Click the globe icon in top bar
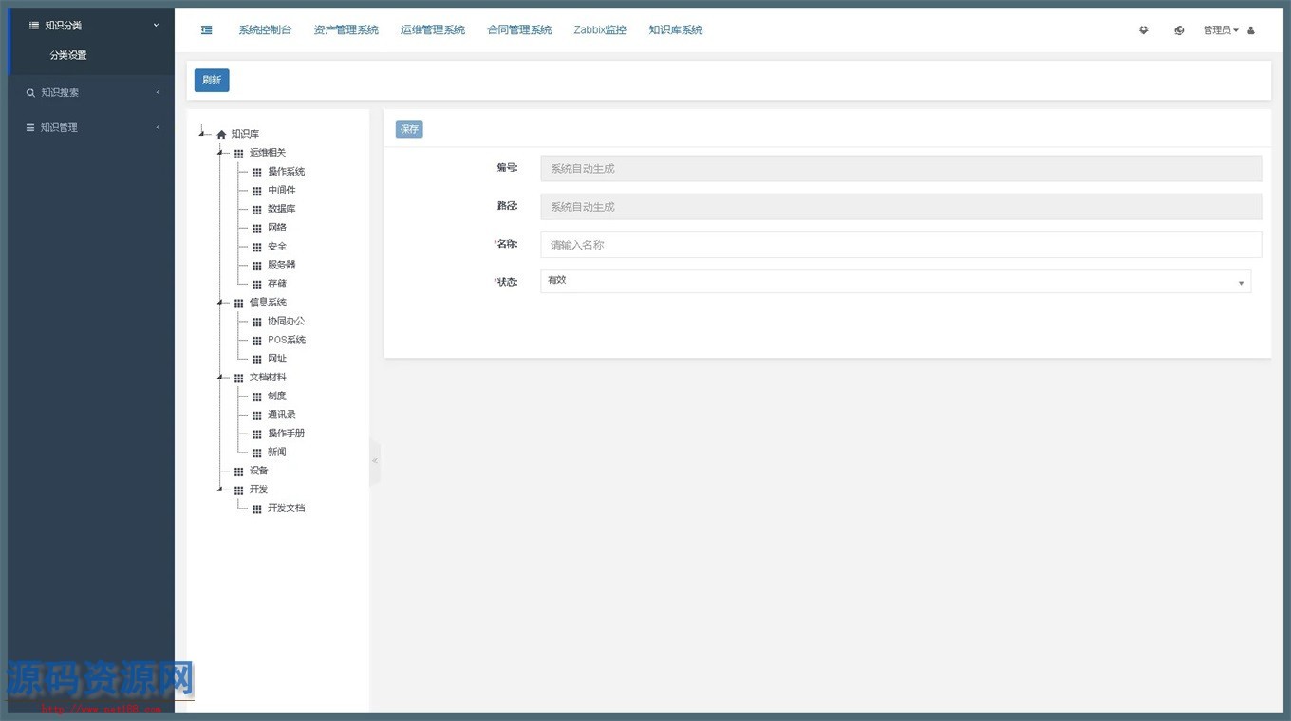 pos(1179,30)
